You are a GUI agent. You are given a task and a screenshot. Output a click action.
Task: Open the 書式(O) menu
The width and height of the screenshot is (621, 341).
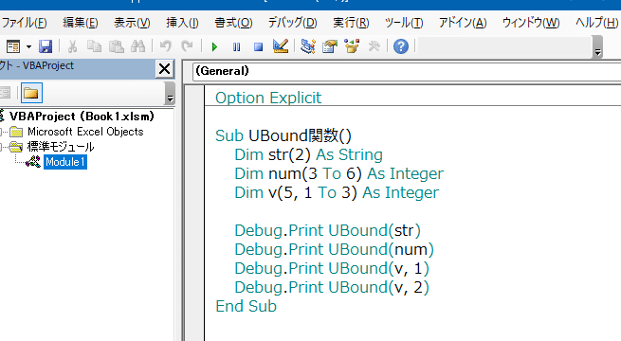pyautogui.click(x=233, y=23)
